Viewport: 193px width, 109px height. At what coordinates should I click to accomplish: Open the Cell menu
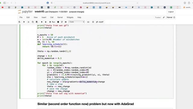coord(52,18)
